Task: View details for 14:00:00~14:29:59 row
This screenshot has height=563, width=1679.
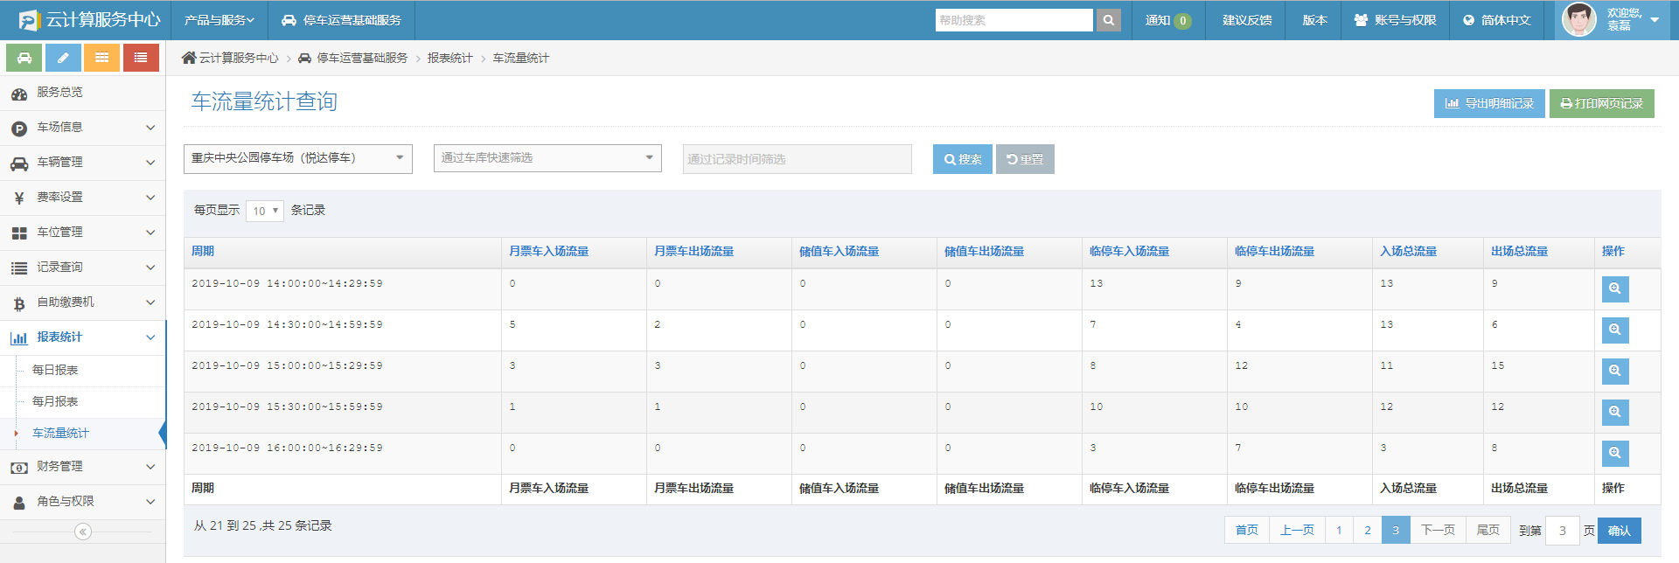Action: [1614, 289]
